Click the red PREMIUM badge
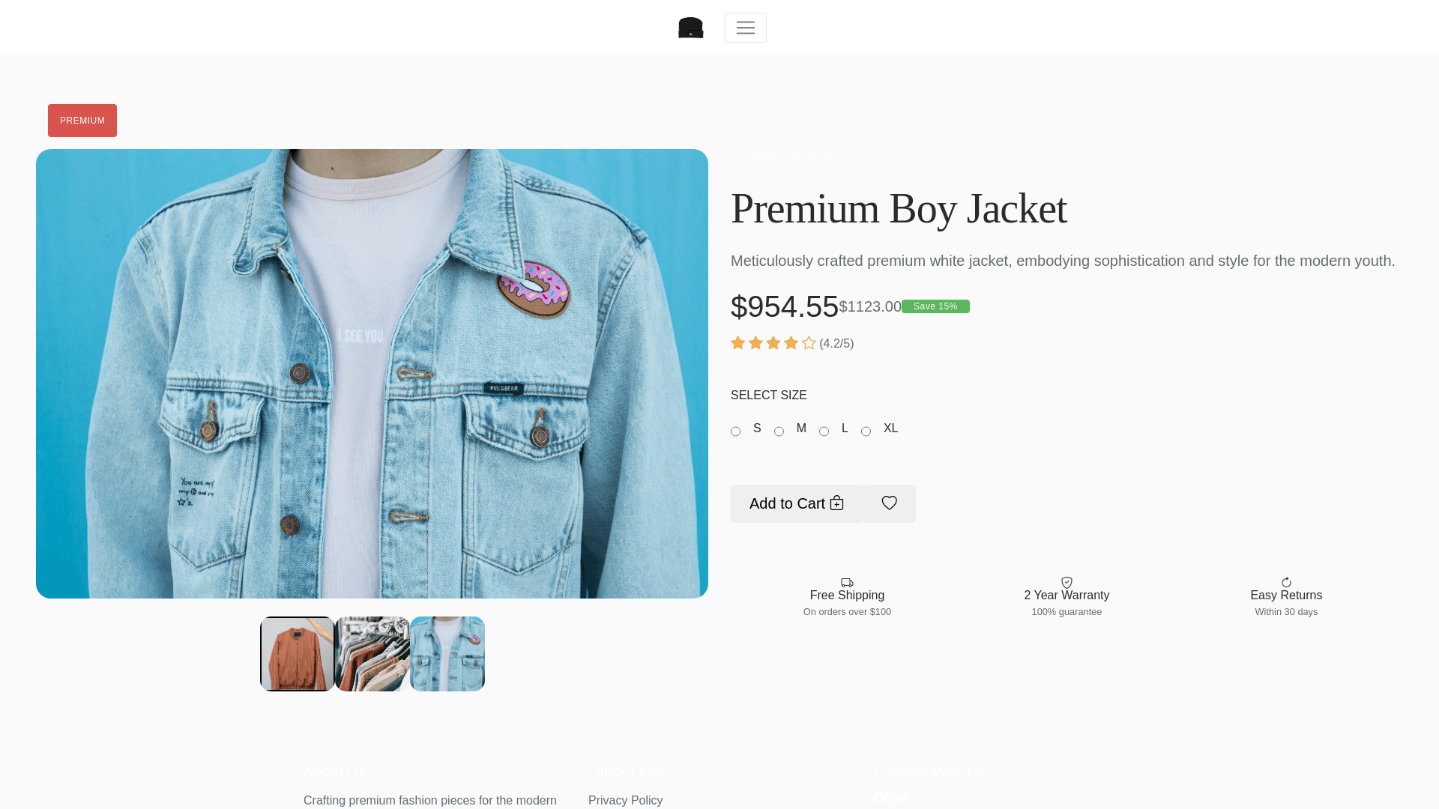The image size is (1439, 809). 82,121
